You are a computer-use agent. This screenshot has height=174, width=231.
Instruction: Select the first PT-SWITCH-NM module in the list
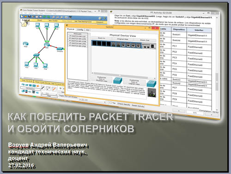point(77,36)
